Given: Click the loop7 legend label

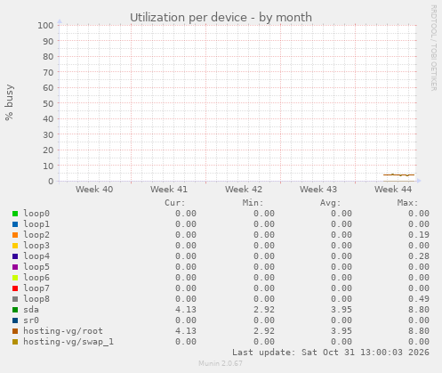Looking at the screenshot, I should (36, 288).
